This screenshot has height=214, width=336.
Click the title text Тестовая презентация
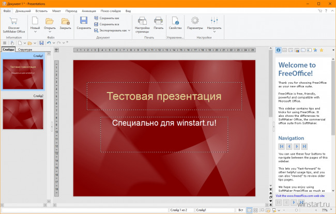click(x=164, y=96)
